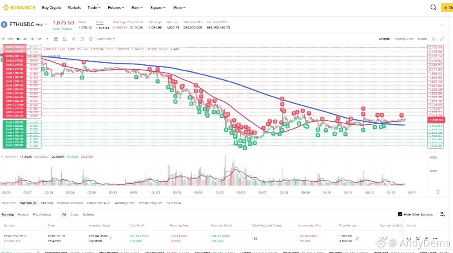Click the price alert bell icon

tap(433, 39)
